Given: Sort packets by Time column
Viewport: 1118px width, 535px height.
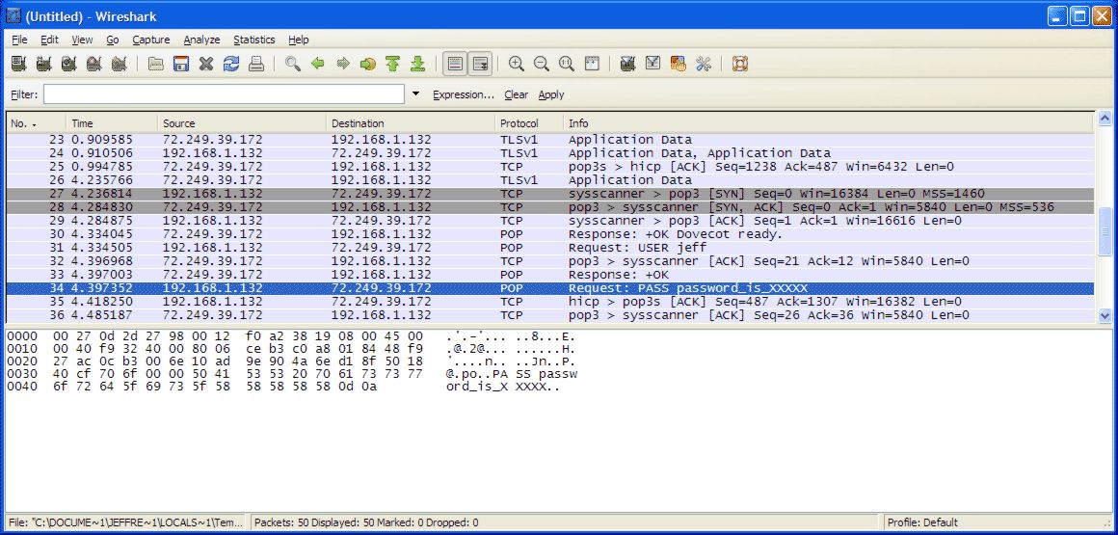Looking at the screenshot, I should coord(112,123).
